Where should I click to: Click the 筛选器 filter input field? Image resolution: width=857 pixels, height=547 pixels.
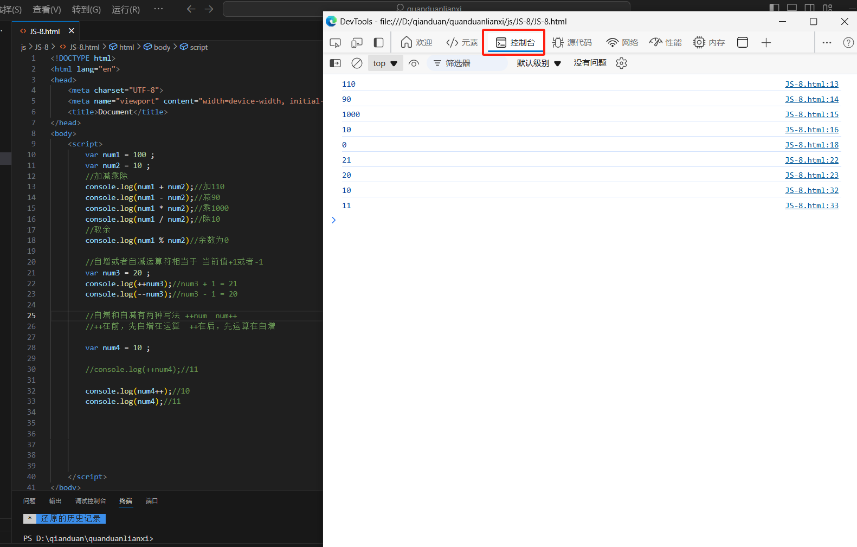click(468, 63)
